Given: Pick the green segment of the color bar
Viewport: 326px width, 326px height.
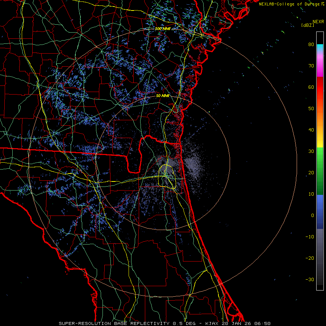Looking at the screenshot, I should pyautogui.click(x=320, y=171).
